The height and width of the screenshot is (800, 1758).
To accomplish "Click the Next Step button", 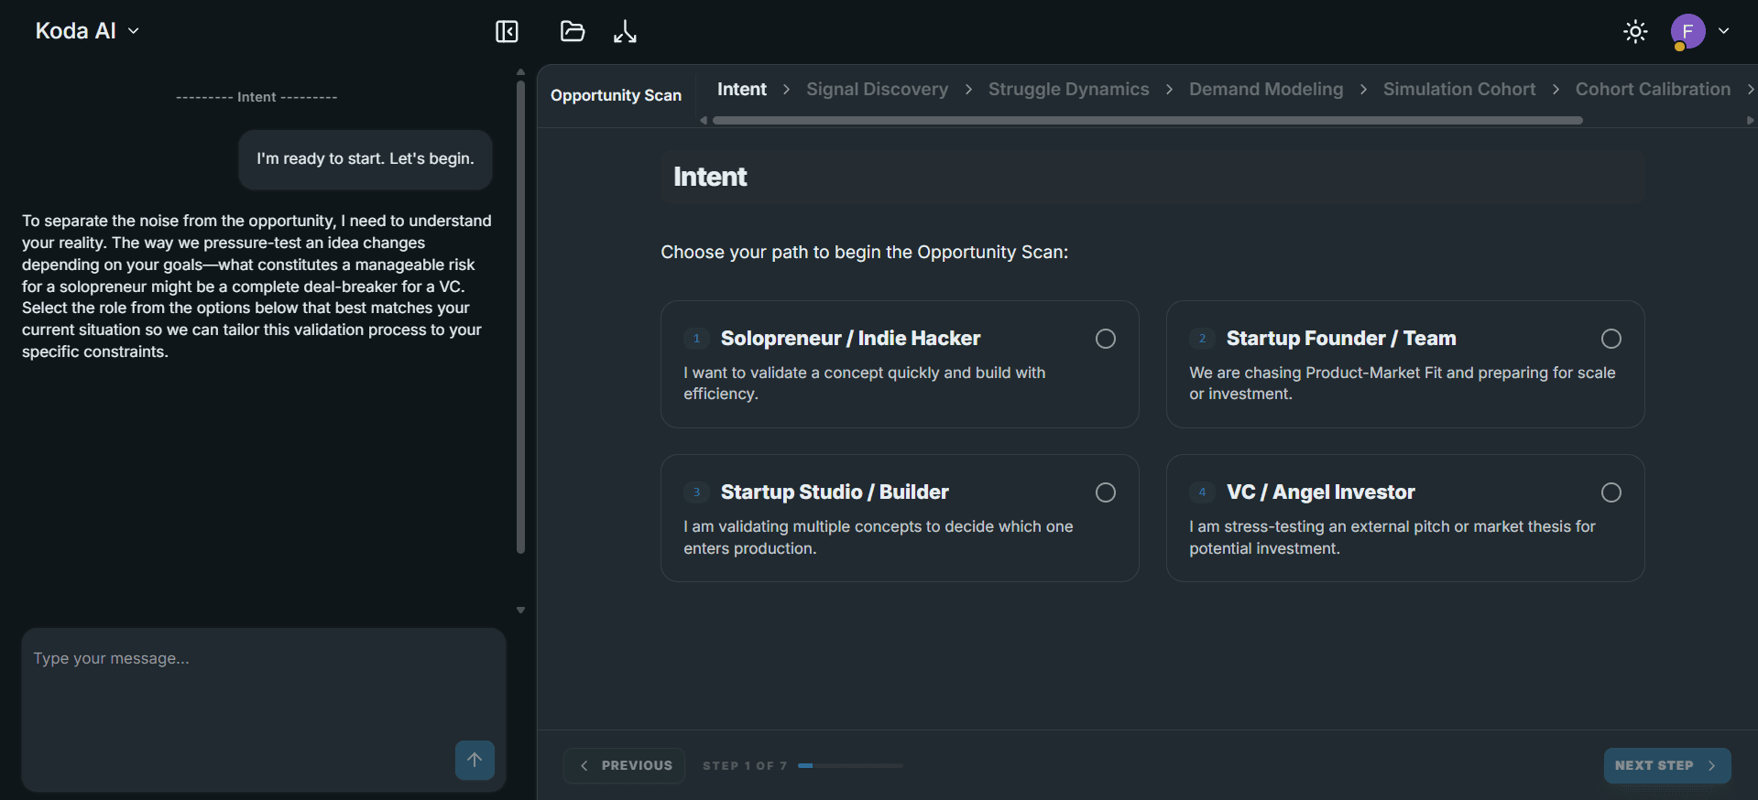I will (1667, 765).
